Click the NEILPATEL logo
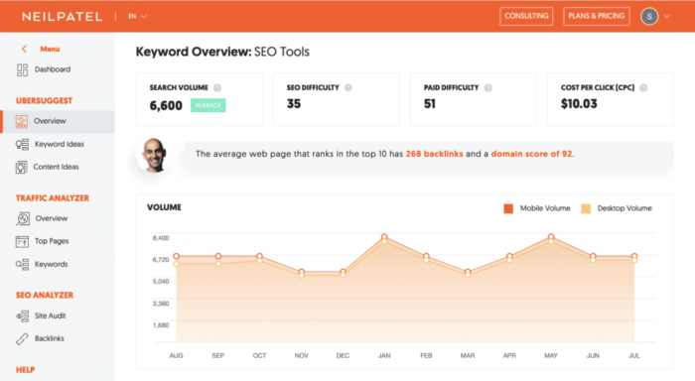This screenshot has width=695, height=381. (x=62, y=17)
